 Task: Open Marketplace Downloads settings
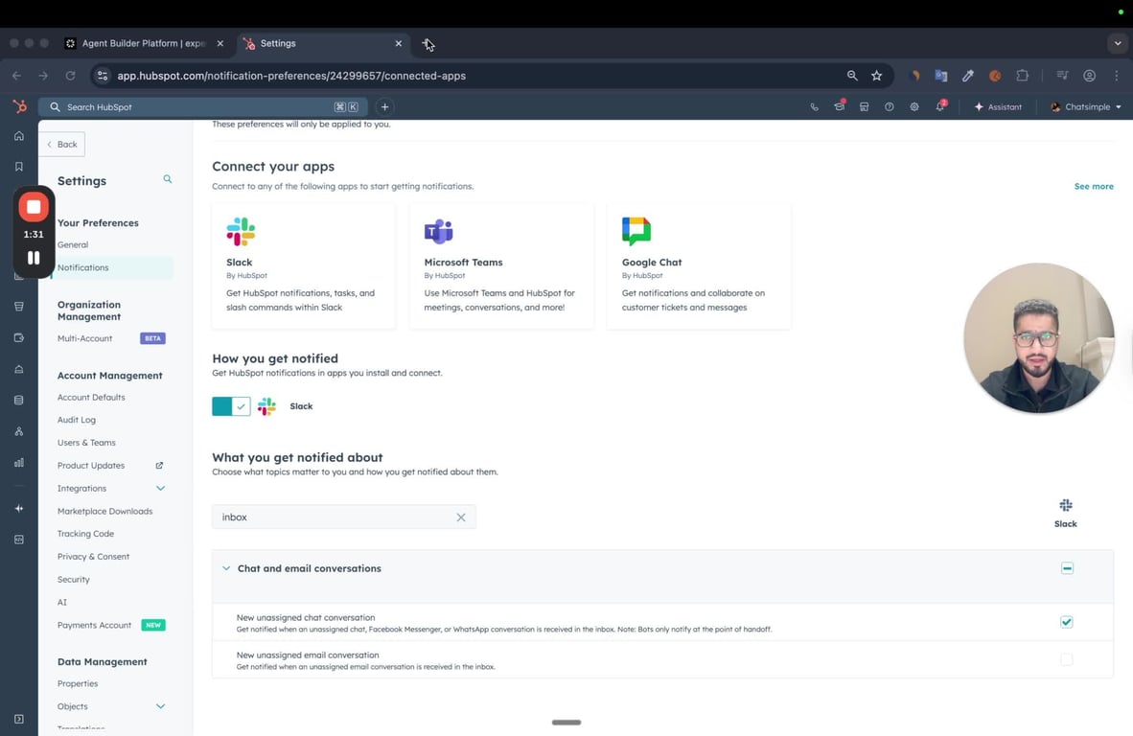pyautogui.click(x=104, y=512)
